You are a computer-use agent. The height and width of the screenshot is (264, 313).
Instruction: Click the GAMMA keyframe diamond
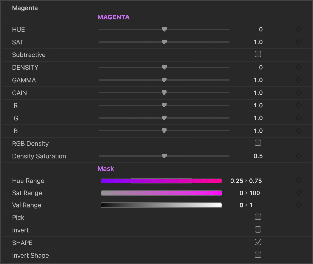point(298,80)
